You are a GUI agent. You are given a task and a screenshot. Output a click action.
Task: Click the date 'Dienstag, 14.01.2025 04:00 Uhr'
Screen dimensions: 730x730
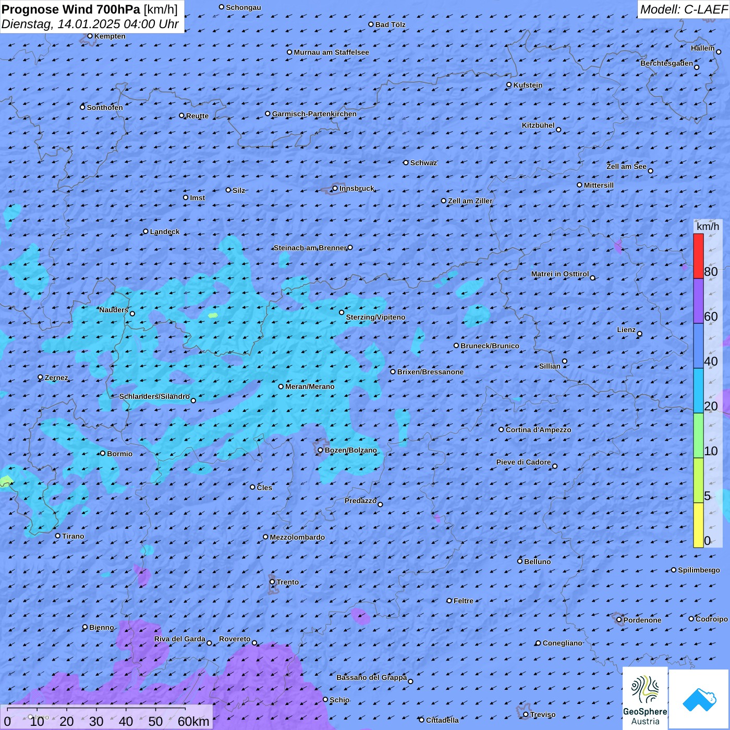[x=90, y=24]
